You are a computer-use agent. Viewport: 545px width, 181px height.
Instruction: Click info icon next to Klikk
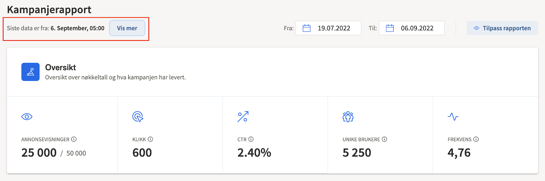[x=150, y=139]
